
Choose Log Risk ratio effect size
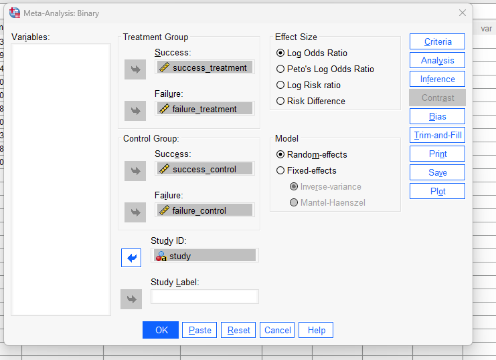(281, 85)
